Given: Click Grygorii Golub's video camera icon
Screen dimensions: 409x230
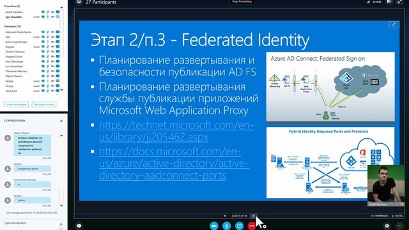Looking at the screenshot, I should [52, 57].
